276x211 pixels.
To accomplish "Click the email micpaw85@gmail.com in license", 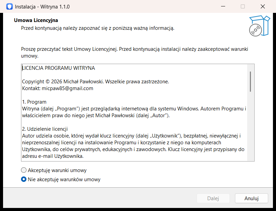I will [67, 88].
